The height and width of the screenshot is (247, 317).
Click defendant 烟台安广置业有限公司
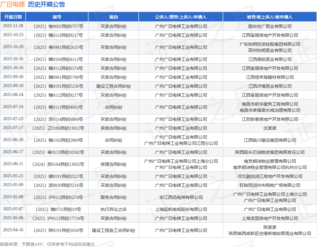(270, 26)
